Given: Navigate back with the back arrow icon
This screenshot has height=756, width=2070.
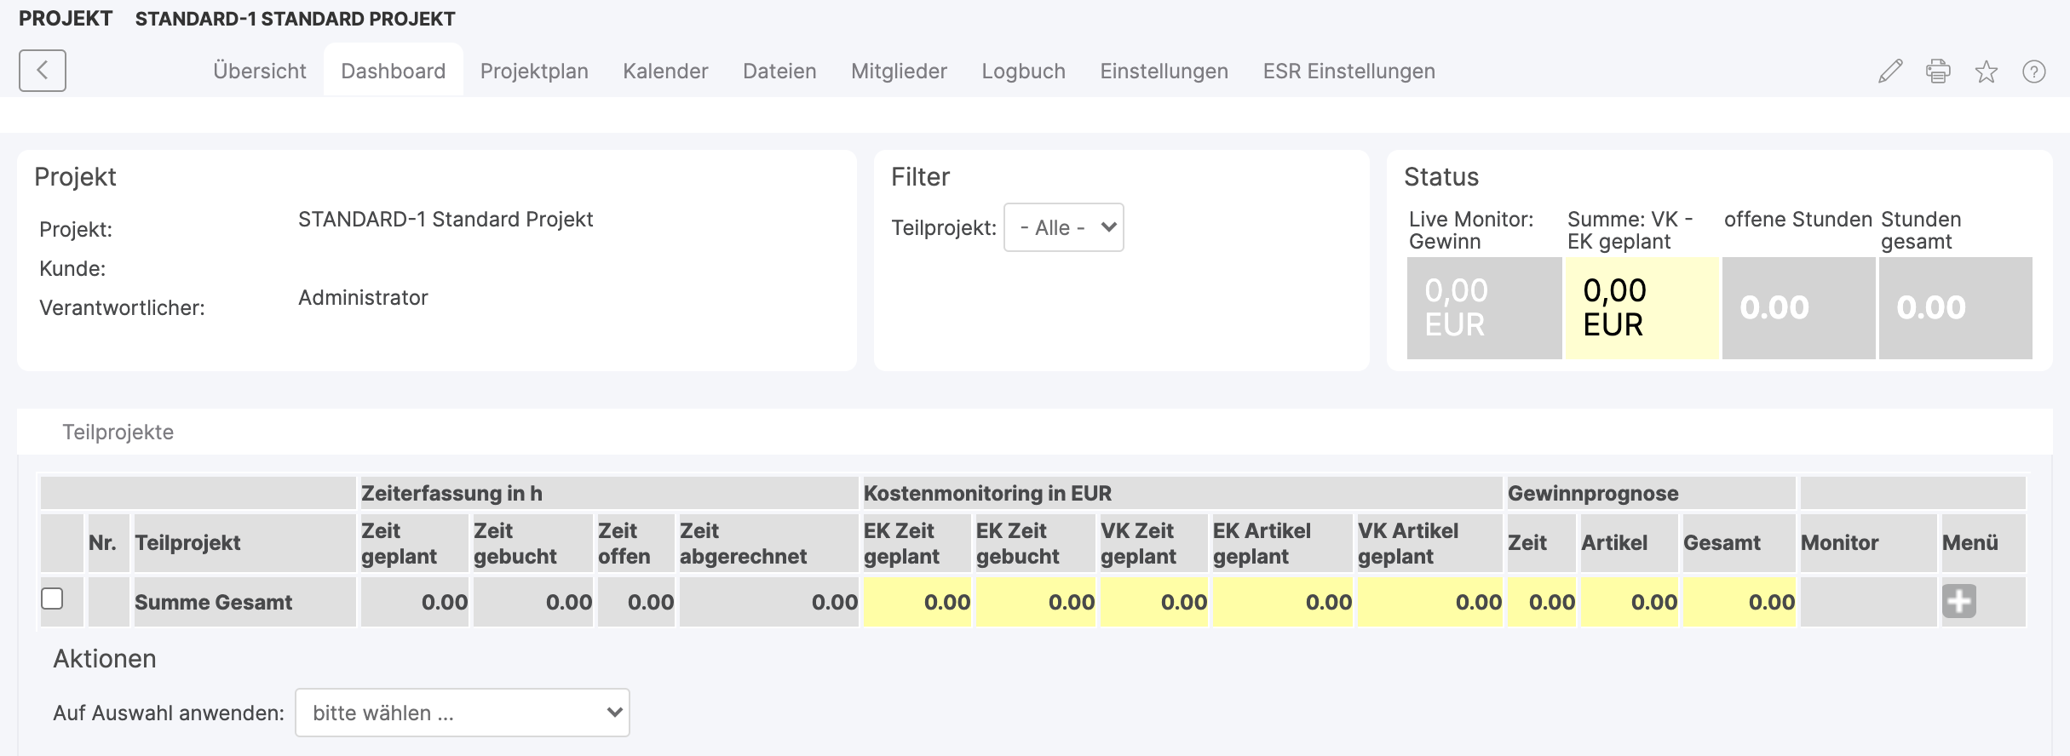Looking at the screenshot, I should coord(43,71).
